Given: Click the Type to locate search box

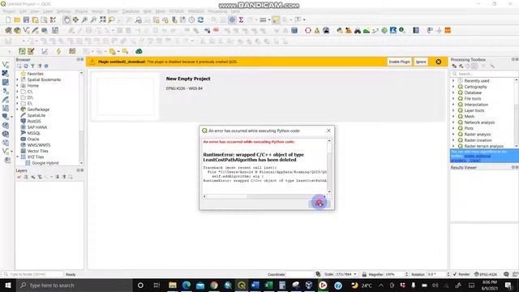Looking at the screenshot, I should coord(32,274).
